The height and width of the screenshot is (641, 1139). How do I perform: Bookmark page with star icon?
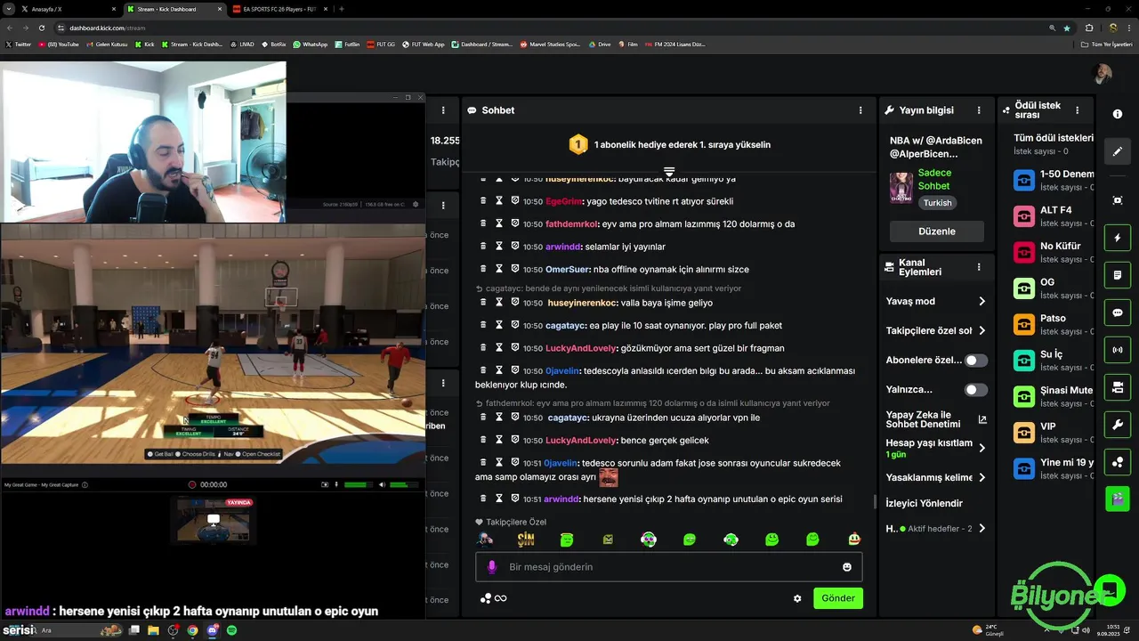(1067, 28)
